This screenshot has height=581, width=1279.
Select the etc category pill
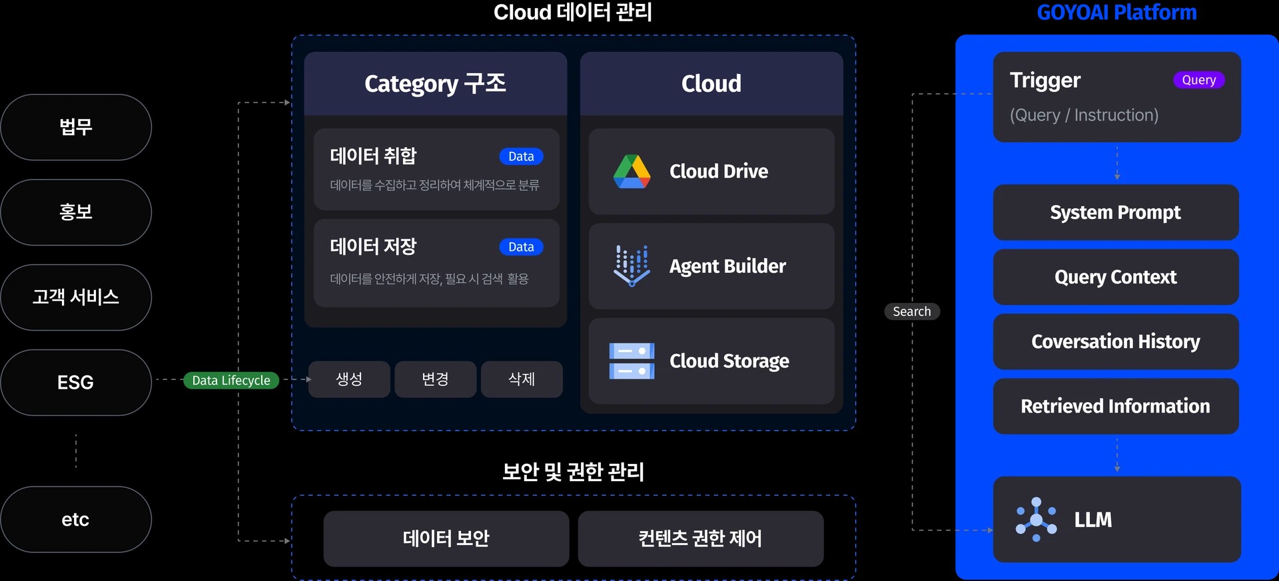click(76, 519)
